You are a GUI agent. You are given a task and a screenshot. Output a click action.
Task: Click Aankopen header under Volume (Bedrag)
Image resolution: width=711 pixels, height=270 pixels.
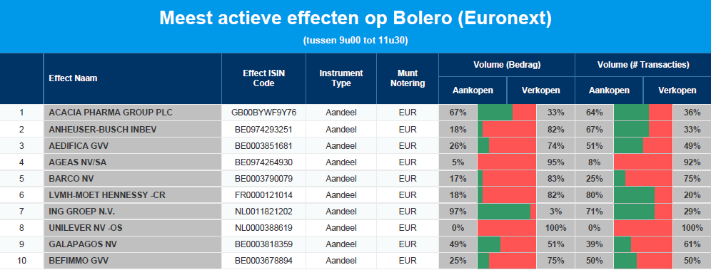point(473,90)
